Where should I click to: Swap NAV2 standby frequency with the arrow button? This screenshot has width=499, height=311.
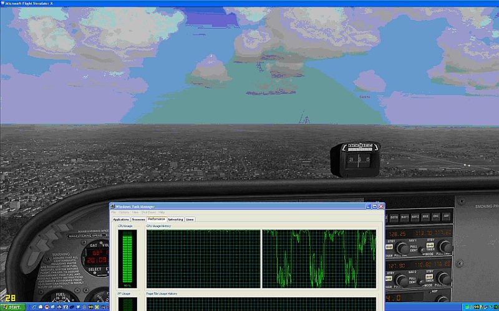click(x=429, y=276)
